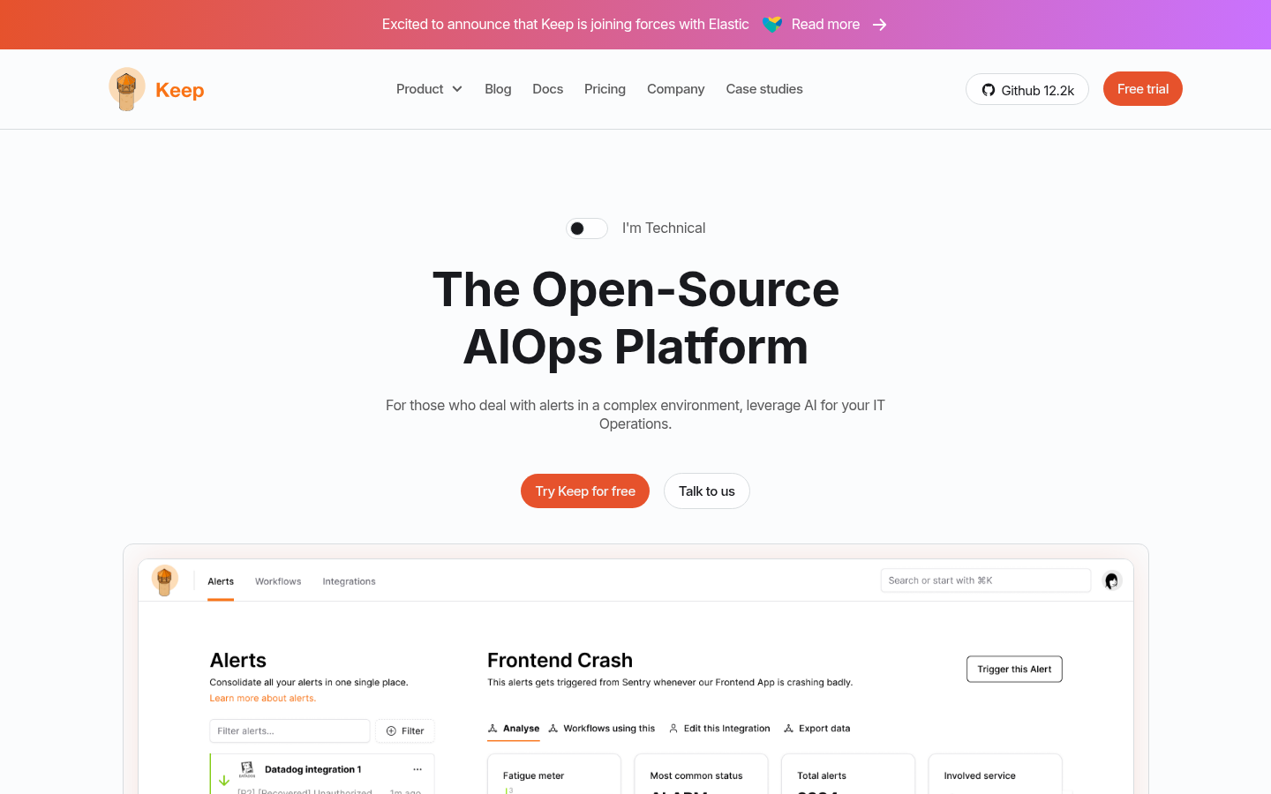Viewport: 1271px width, 794px height.
Task: Select the Analyse tab
Action: [x=514, y=729]
